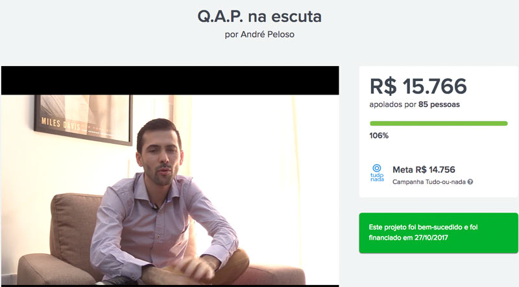Click the white funding stats card
Image resolution: width=519 pixels, height=287 pixels.
click(x=439, y=132)
